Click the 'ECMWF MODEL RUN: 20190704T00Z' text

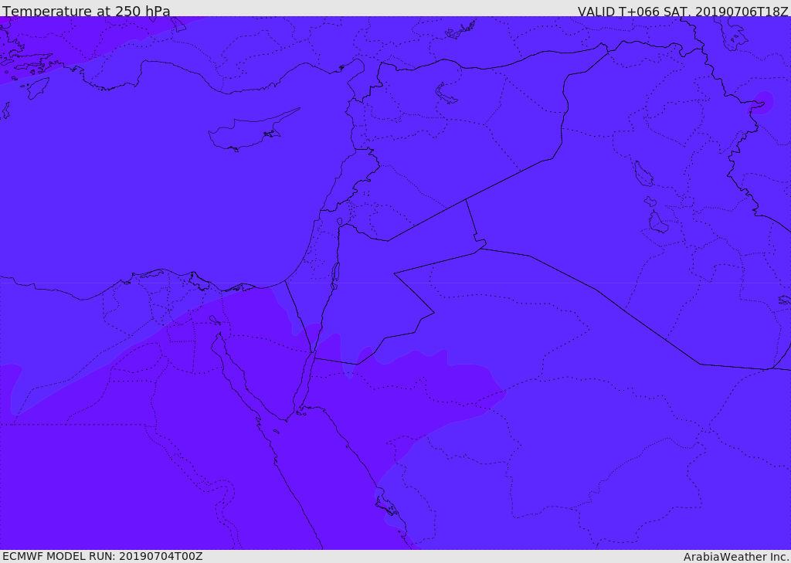click(103, 556)
